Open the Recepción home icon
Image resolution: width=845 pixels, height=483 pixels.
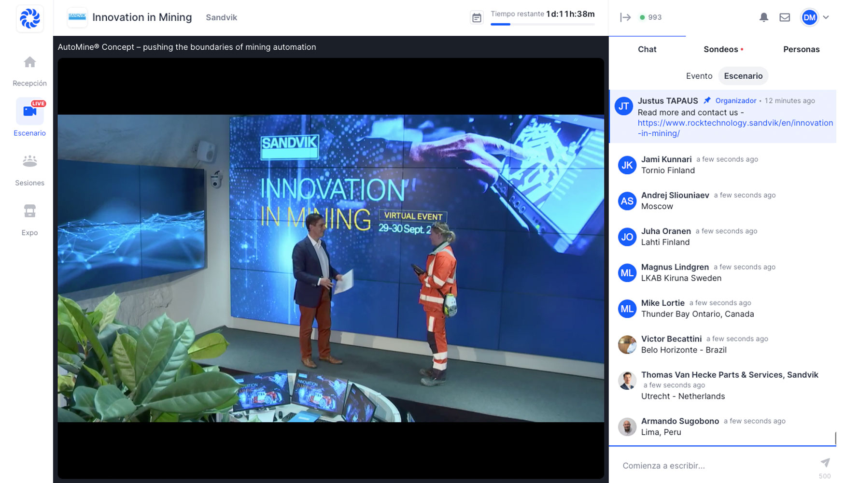(x=30, y=62)
